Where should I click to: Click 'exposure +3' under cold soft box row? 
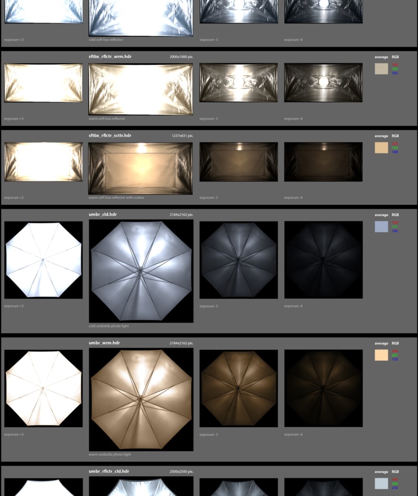click(x=14, y=40)
